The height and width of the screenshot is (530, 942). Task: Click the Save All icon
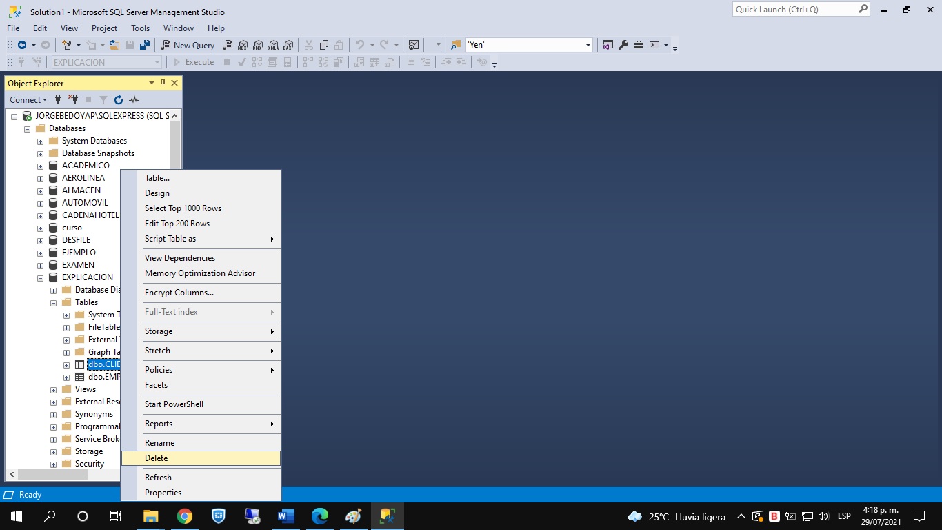(144, 45)
